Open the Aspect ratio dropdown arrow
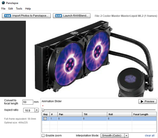This screenshot has width=158, height=138. click(x=37, y=110)
